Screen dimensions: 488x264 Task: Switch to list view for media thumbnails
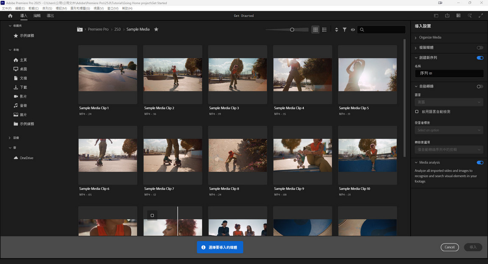point(324,30)
